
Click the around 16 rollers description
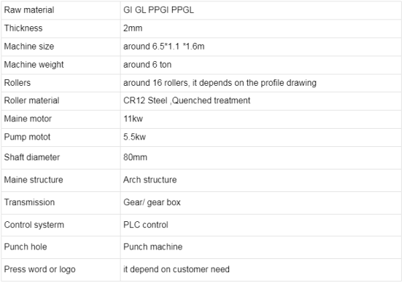[220, 83]
